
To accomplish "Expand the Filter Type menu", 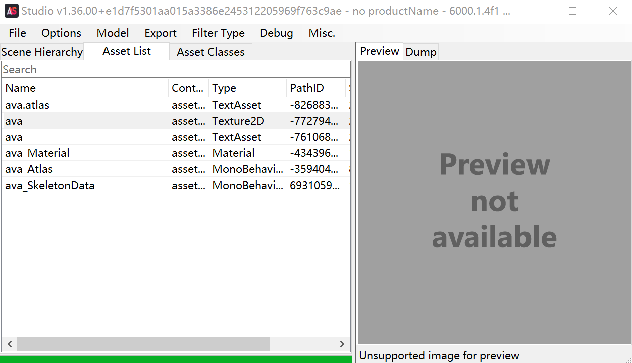I will pos(218,33).
